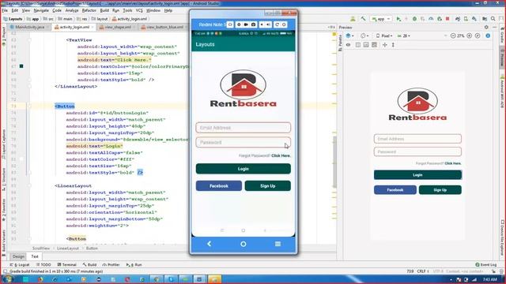
Task: Click the first icon in phone mirror toolbar
Action: tap(230, 24)
